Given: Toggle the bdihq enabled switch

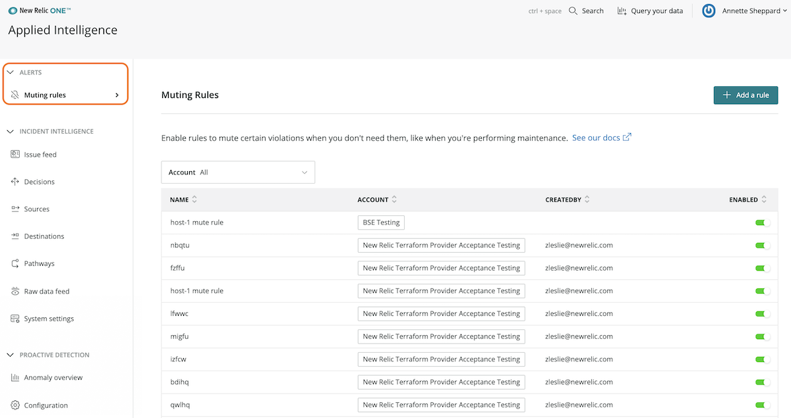Looking at the screenshot, I should [x=763, y=382].
